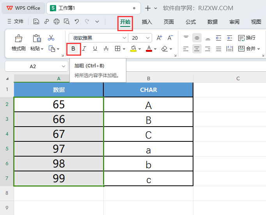This screenshot has height=215, width=266.
Task: Toggle Underline formatting
Action: pyautogui.click(x=95, y=49)
